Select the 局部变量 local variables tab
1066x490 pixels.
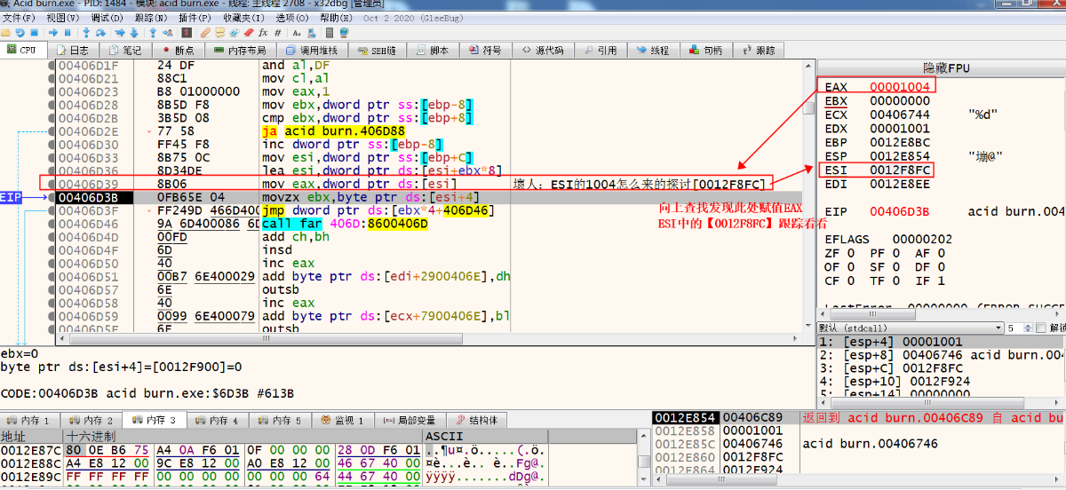pyautogui.click(x=410, y=420)
